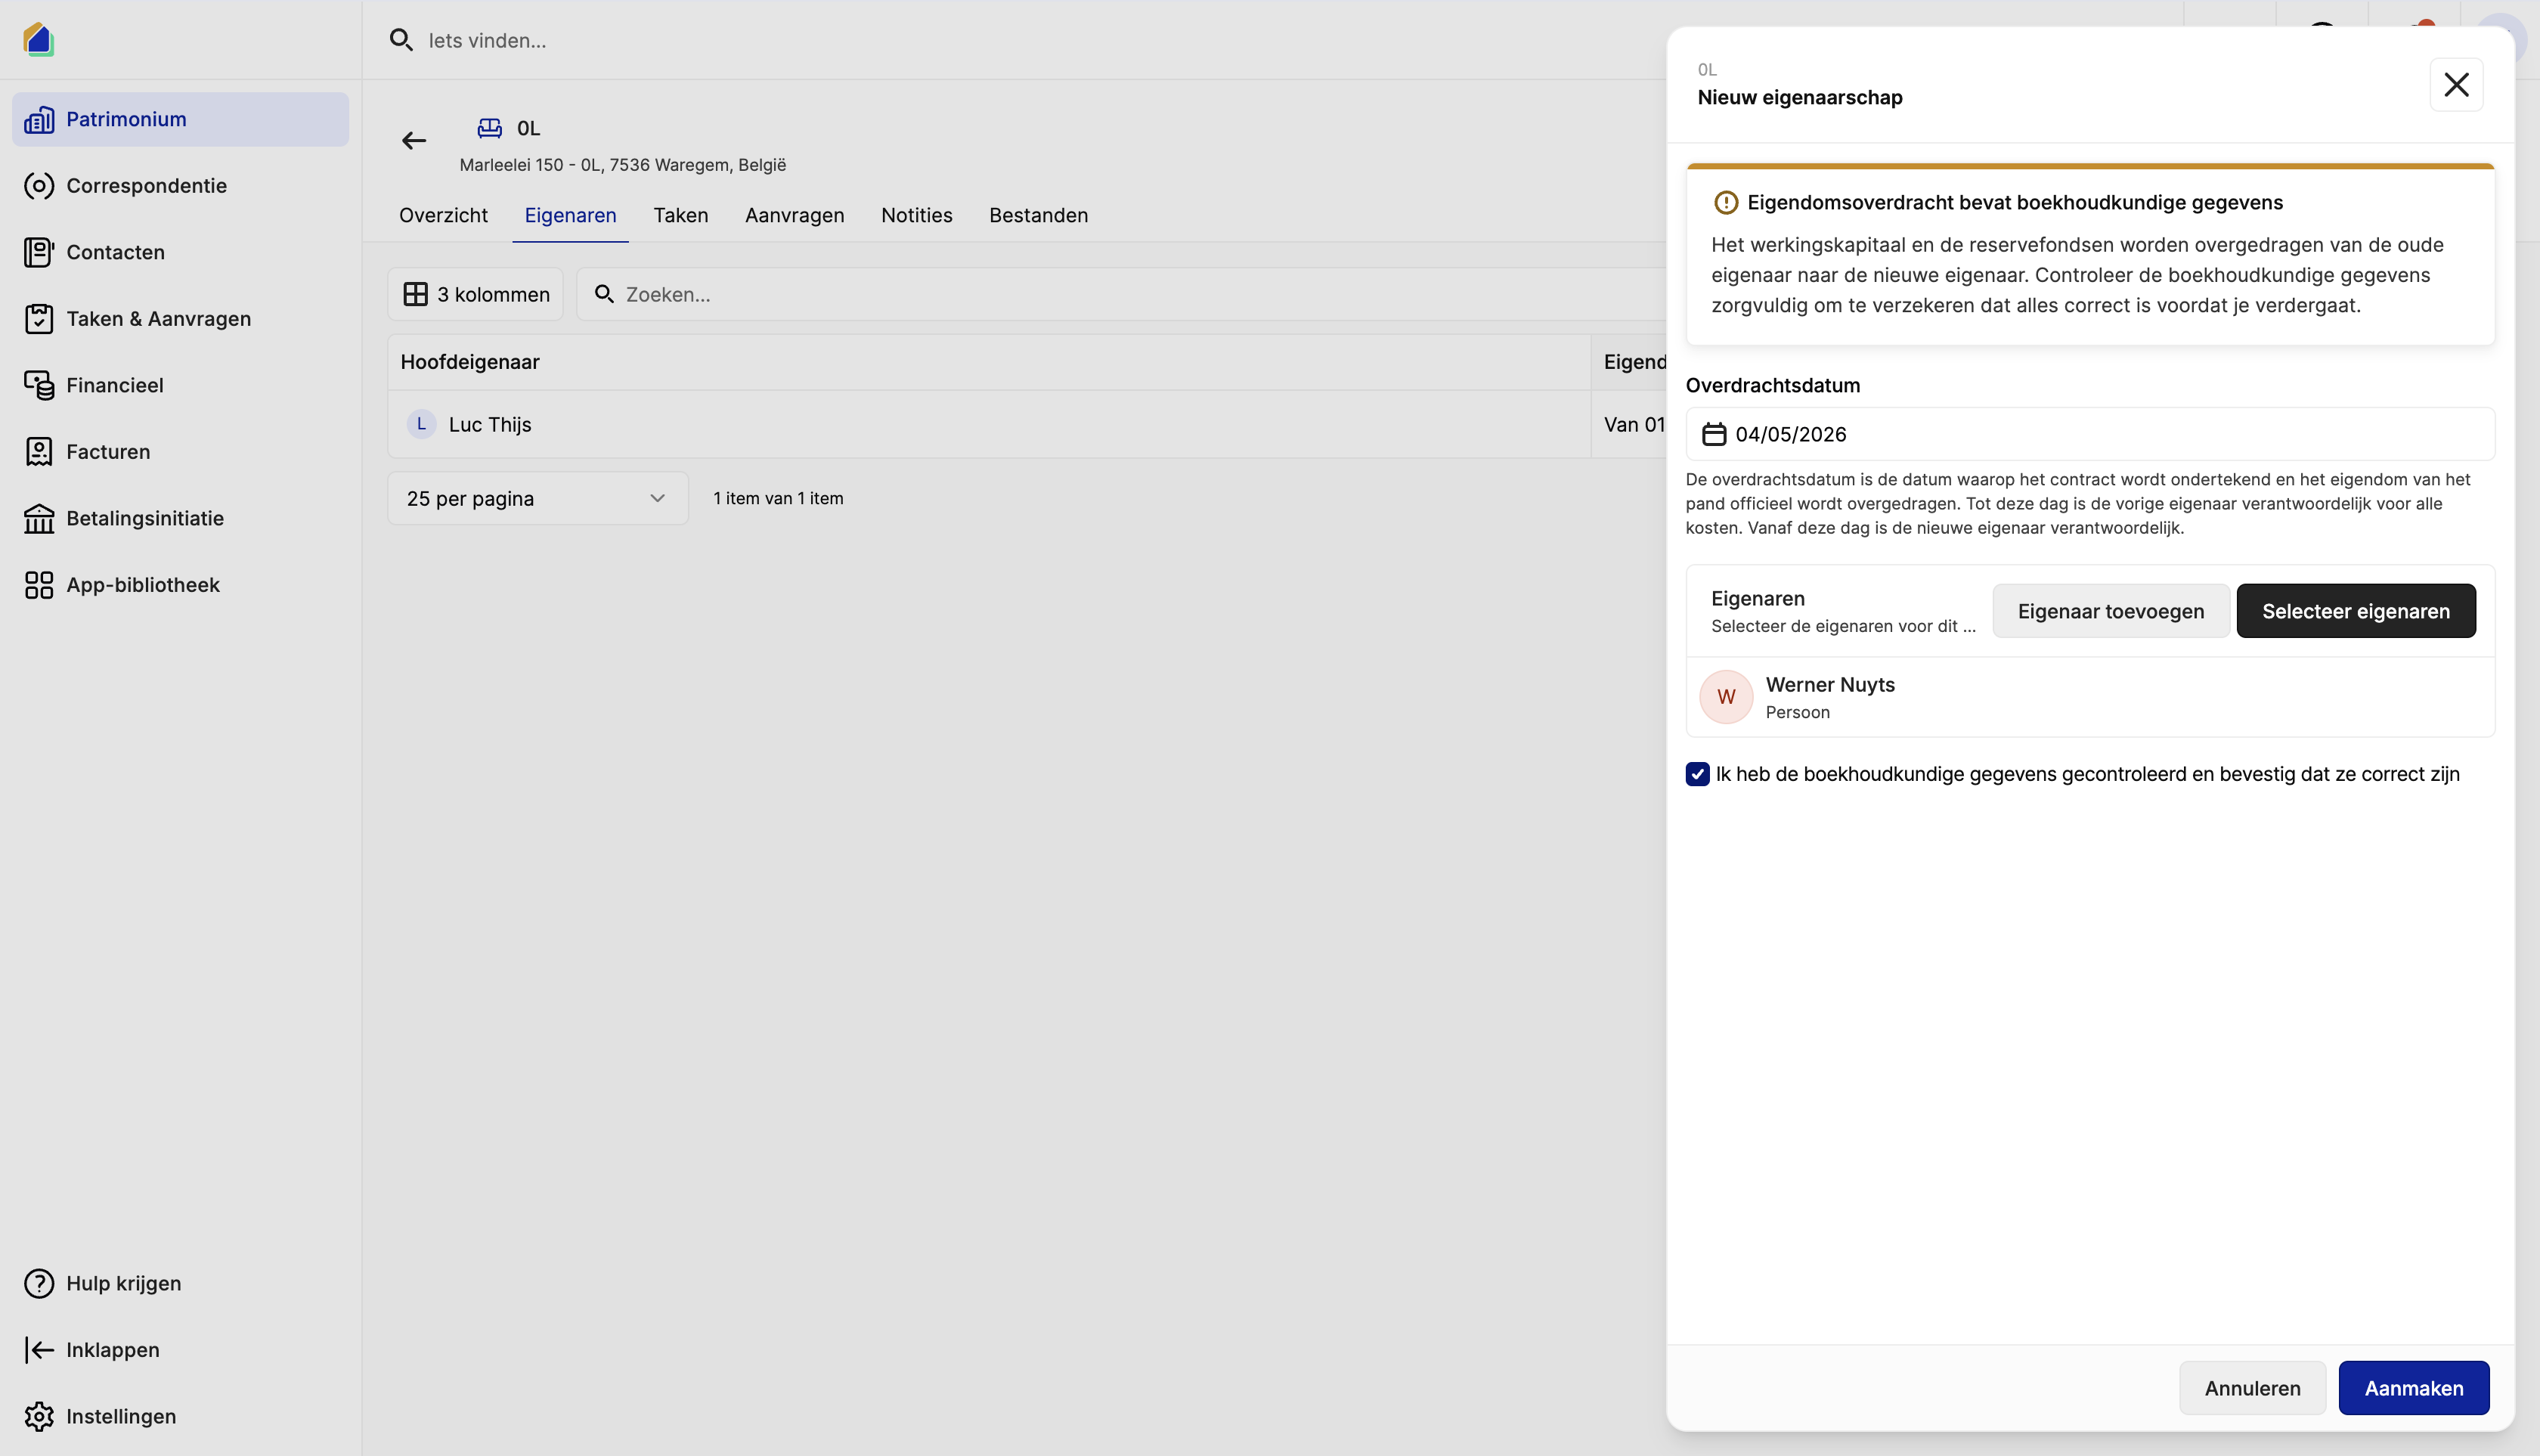Screen dimensions: 2540x1456
Task: Open the Bestanden tab
Action: (1039, 215)
